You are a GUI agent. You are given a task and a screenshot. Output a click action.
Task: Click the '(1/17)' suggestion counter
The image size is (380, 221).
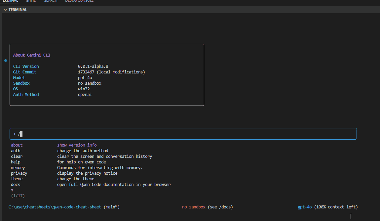18,196
